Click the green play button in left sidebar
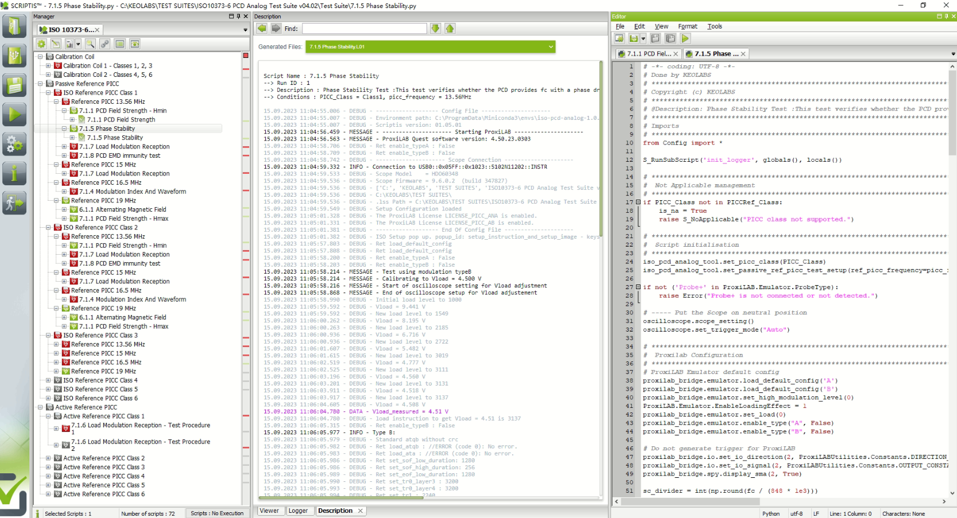The width and height of the screenshot is (957, 518). (14, 115)
